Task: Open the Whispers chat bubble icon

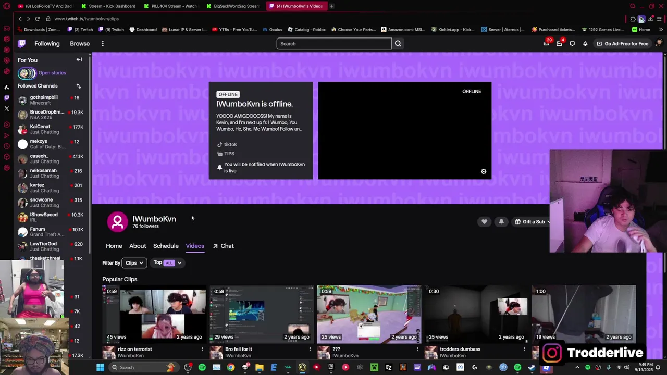Action: (x=572, y=44)
